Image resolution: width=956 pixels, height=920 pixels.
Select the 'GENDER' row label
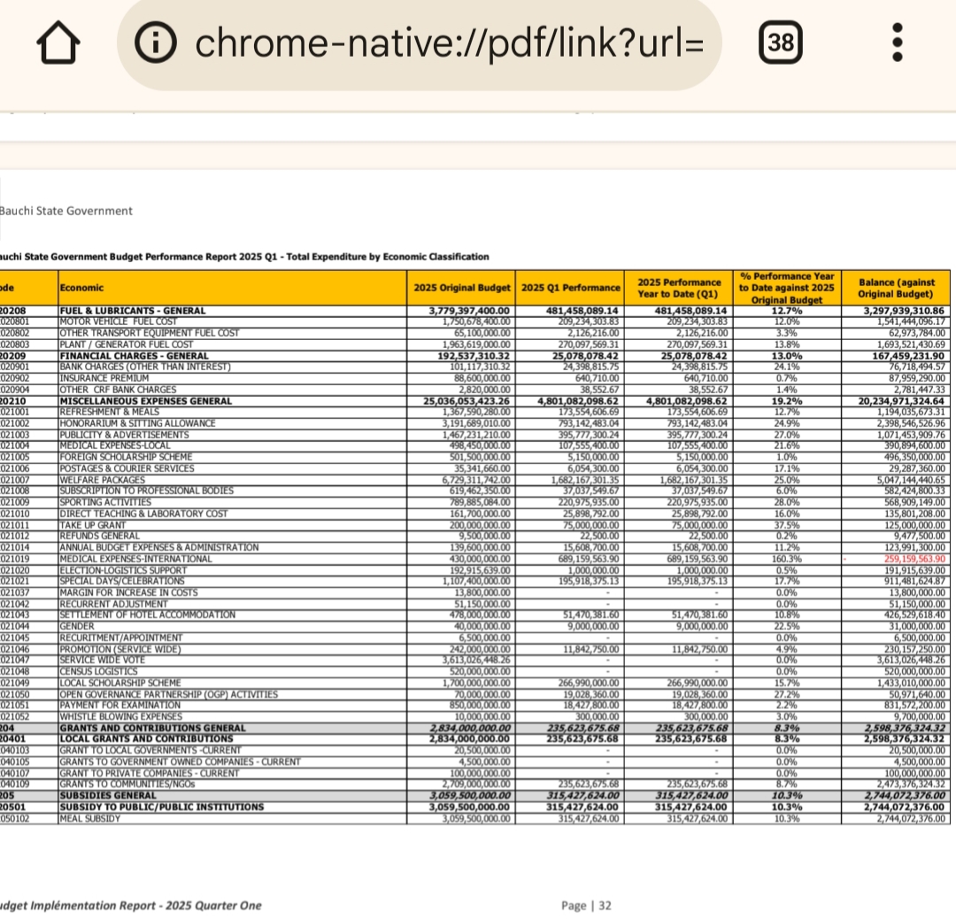(x=77, y=627)
